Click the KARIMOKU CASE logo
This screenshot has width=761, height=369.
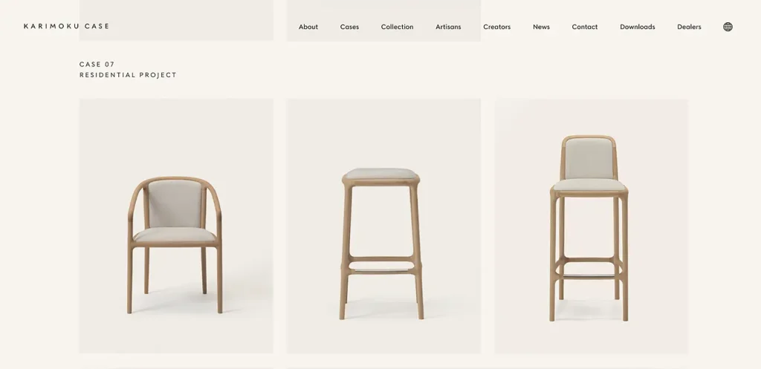[66, 26]
